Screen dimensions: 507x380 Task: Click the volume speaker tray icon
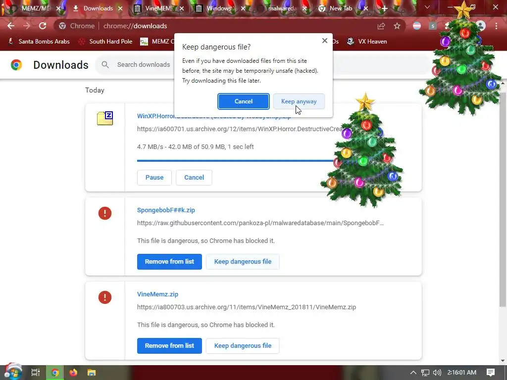pos(437,373)
